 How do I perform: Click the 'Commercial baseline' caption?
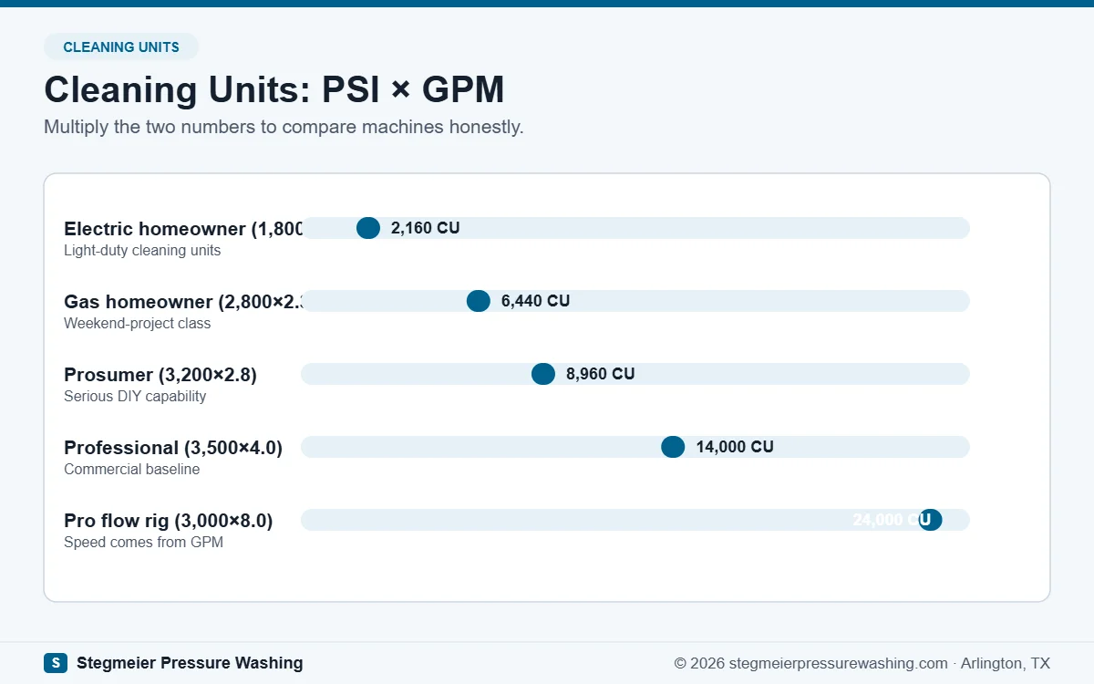click(x=131, y=469)
